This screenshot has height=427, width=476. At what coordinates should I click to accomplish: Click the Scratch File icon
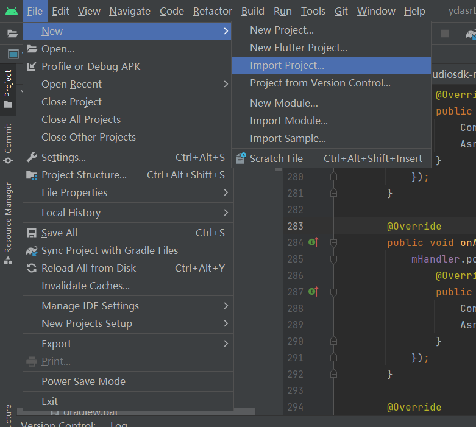coord(241,158)
